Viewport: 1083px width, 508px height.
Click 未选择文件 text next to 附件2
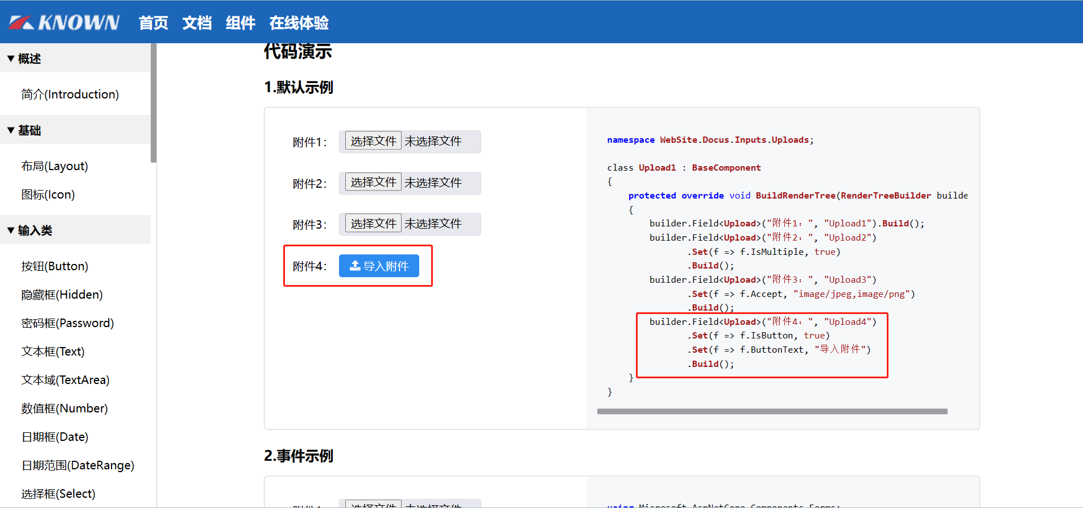[x=433, y=183]
